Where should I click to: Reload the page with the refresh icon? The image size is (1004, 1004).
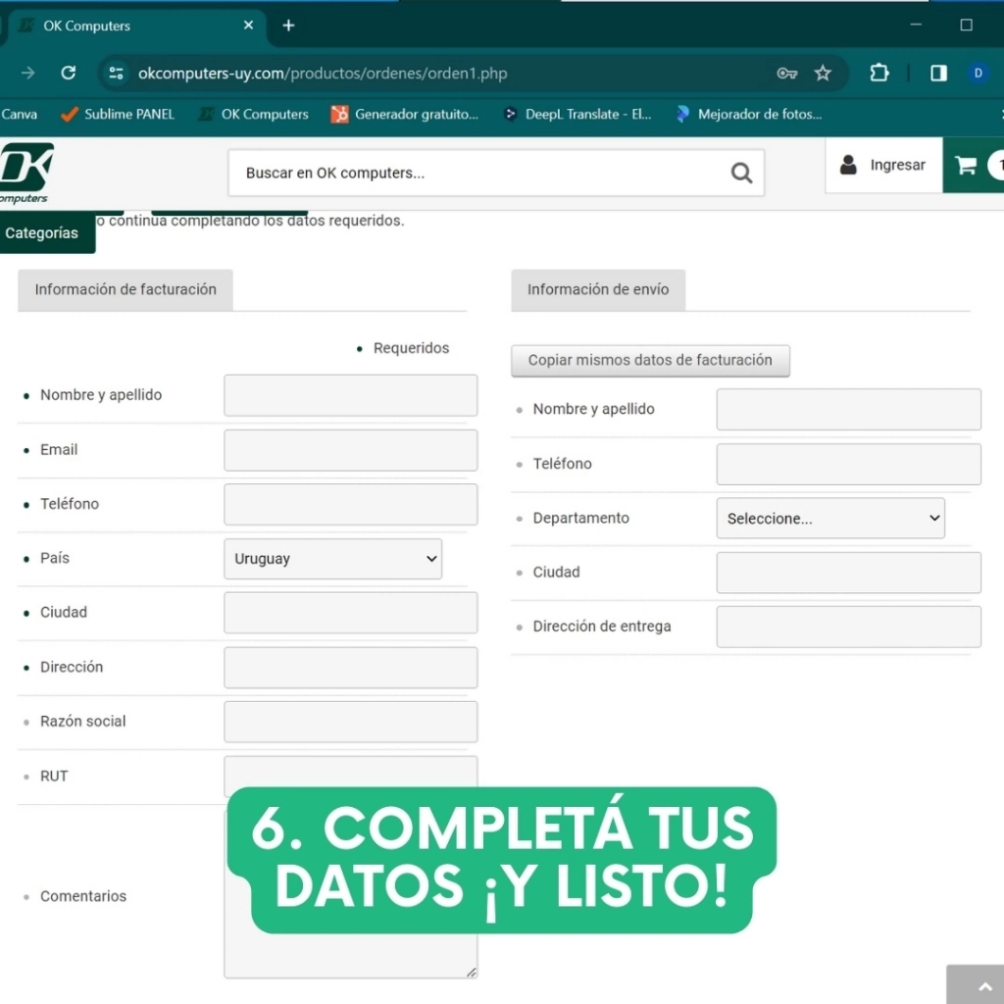coord(68,74)
